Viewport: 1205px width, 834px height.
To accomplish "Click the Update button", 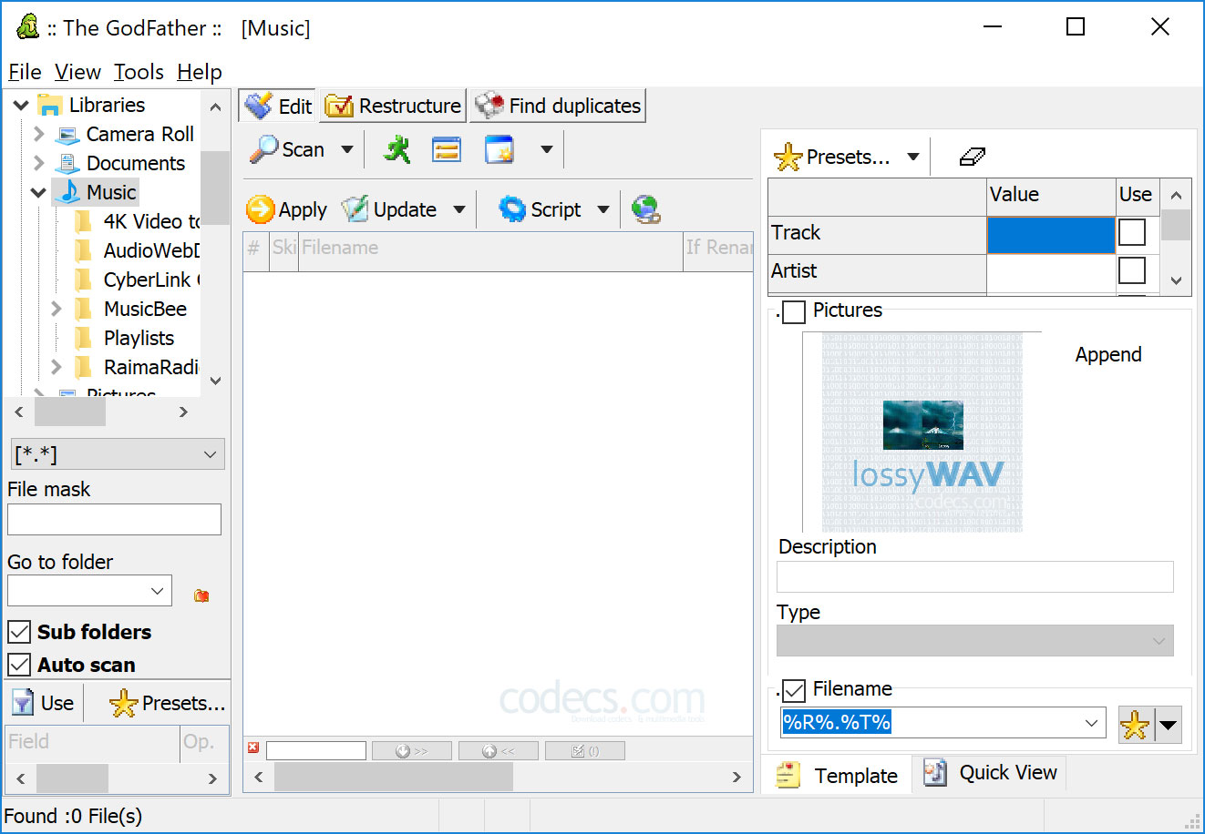I will click(x=389, y=209).
